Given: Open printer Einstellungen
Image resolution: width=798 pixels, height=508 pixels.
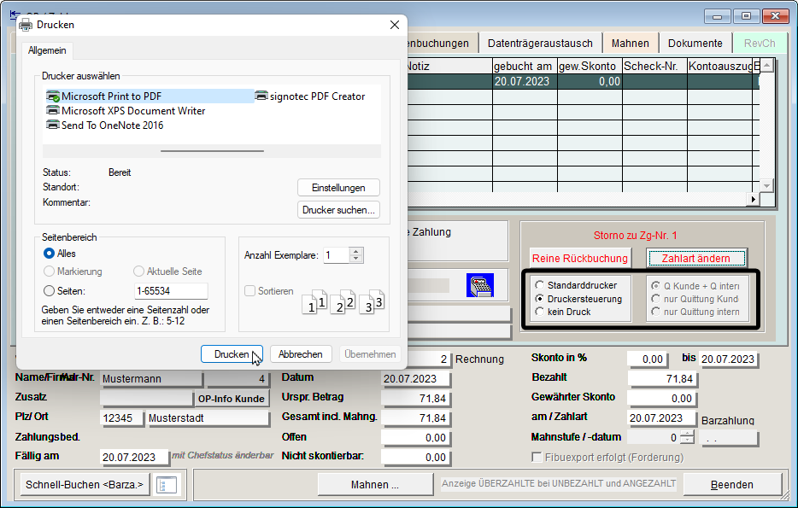Looking at the screenshot, I should 338,188.
